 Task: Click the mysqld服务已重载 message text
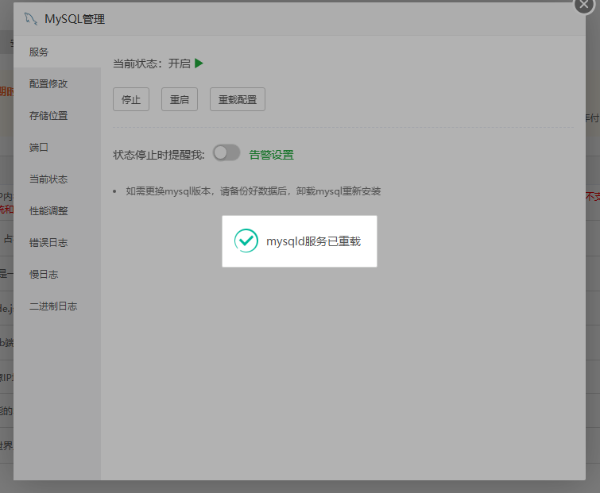pyautogui.click(x=313, y=241)
